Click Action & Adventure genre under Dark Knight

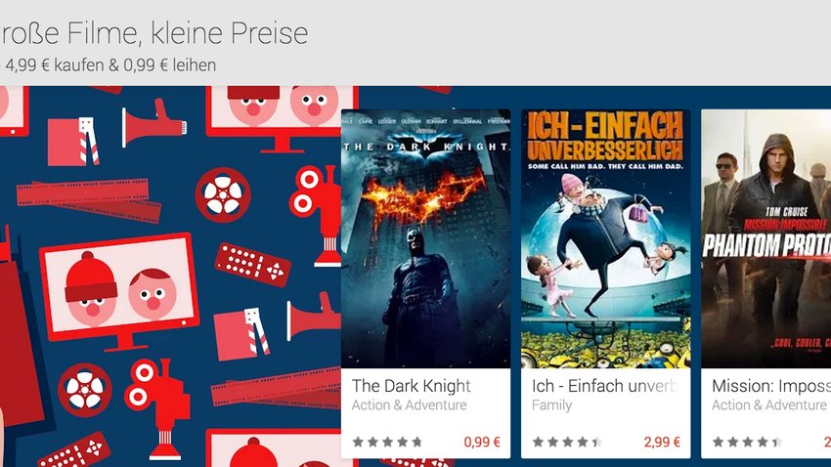(409, 405)
